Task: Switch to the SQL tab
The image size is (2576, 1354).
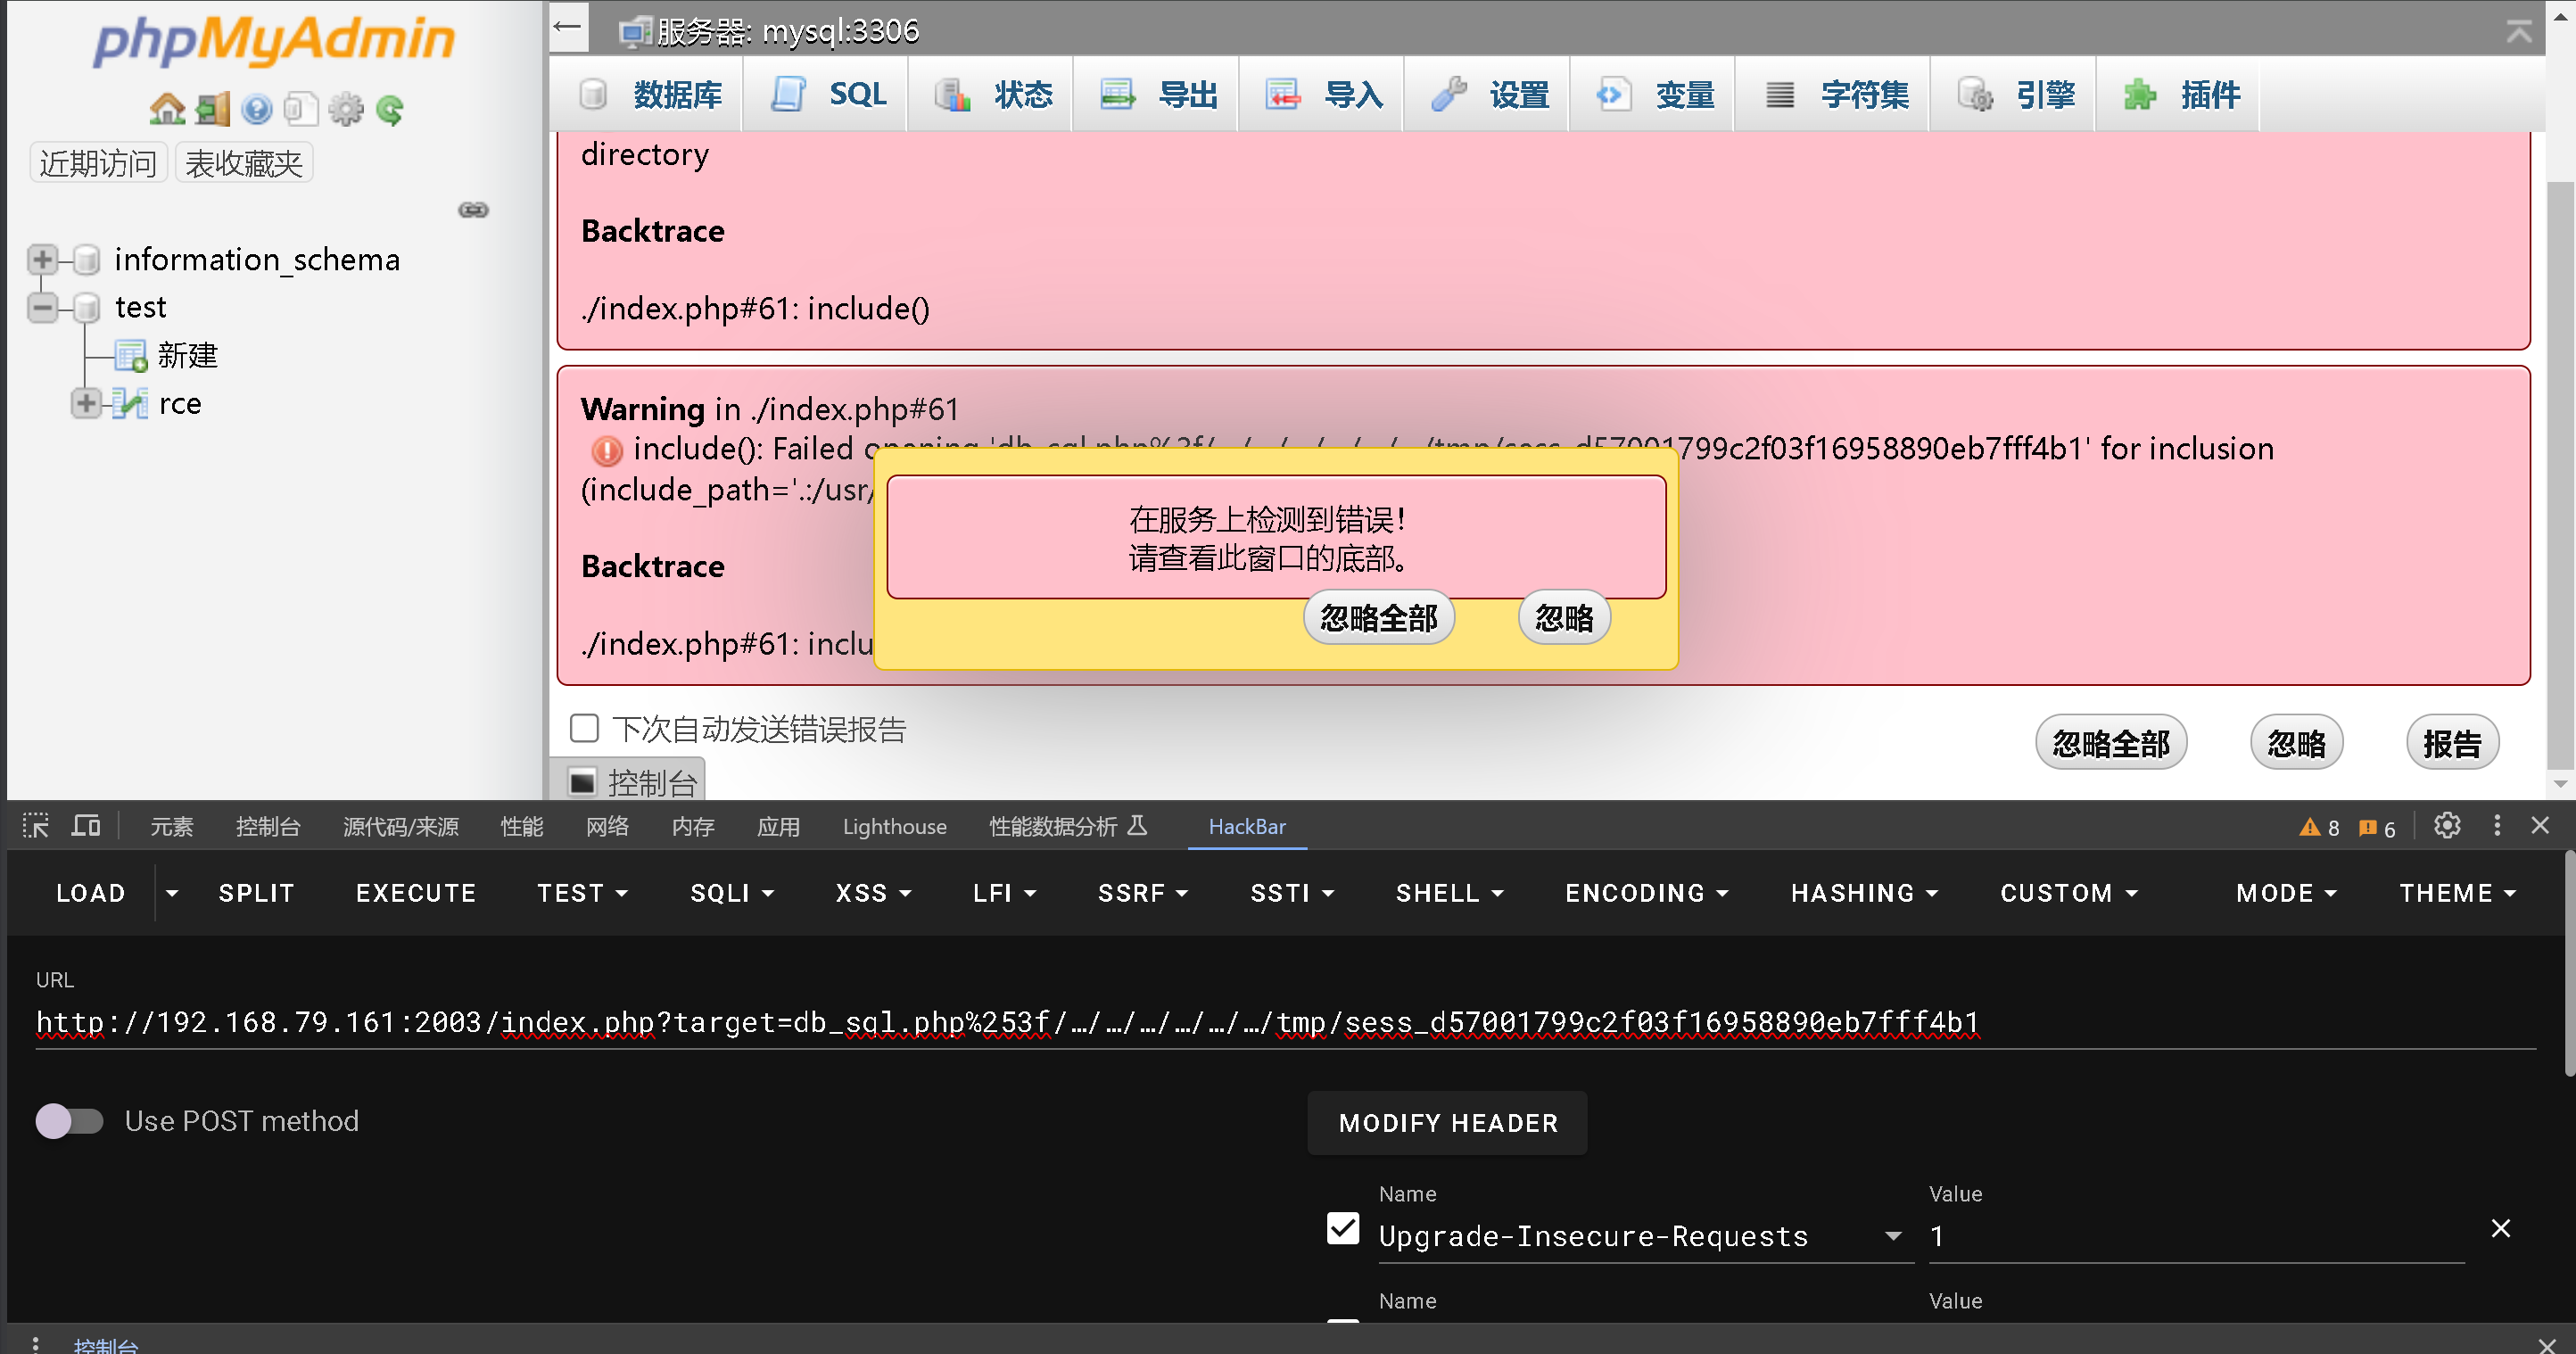Action: click(x=829, y=95)
